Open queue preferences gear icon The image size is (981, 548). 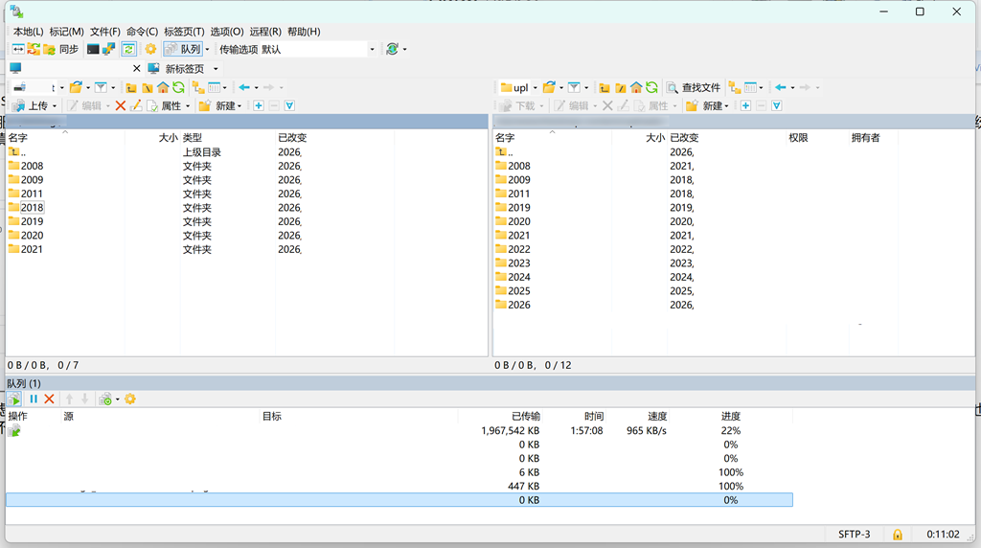click(x=130, y=399)
